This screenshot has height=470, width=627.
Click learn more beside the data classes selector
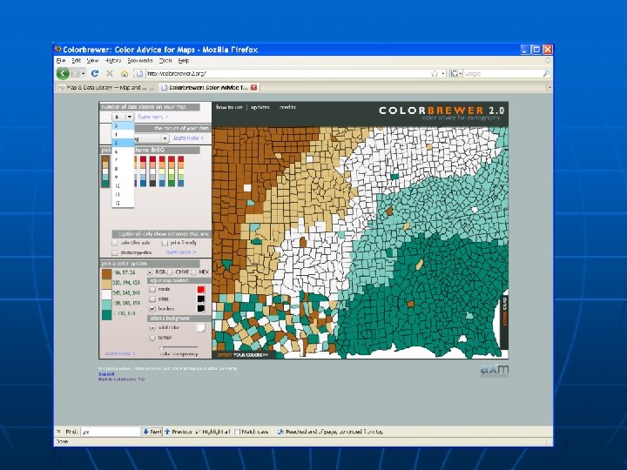pos(152,117)
